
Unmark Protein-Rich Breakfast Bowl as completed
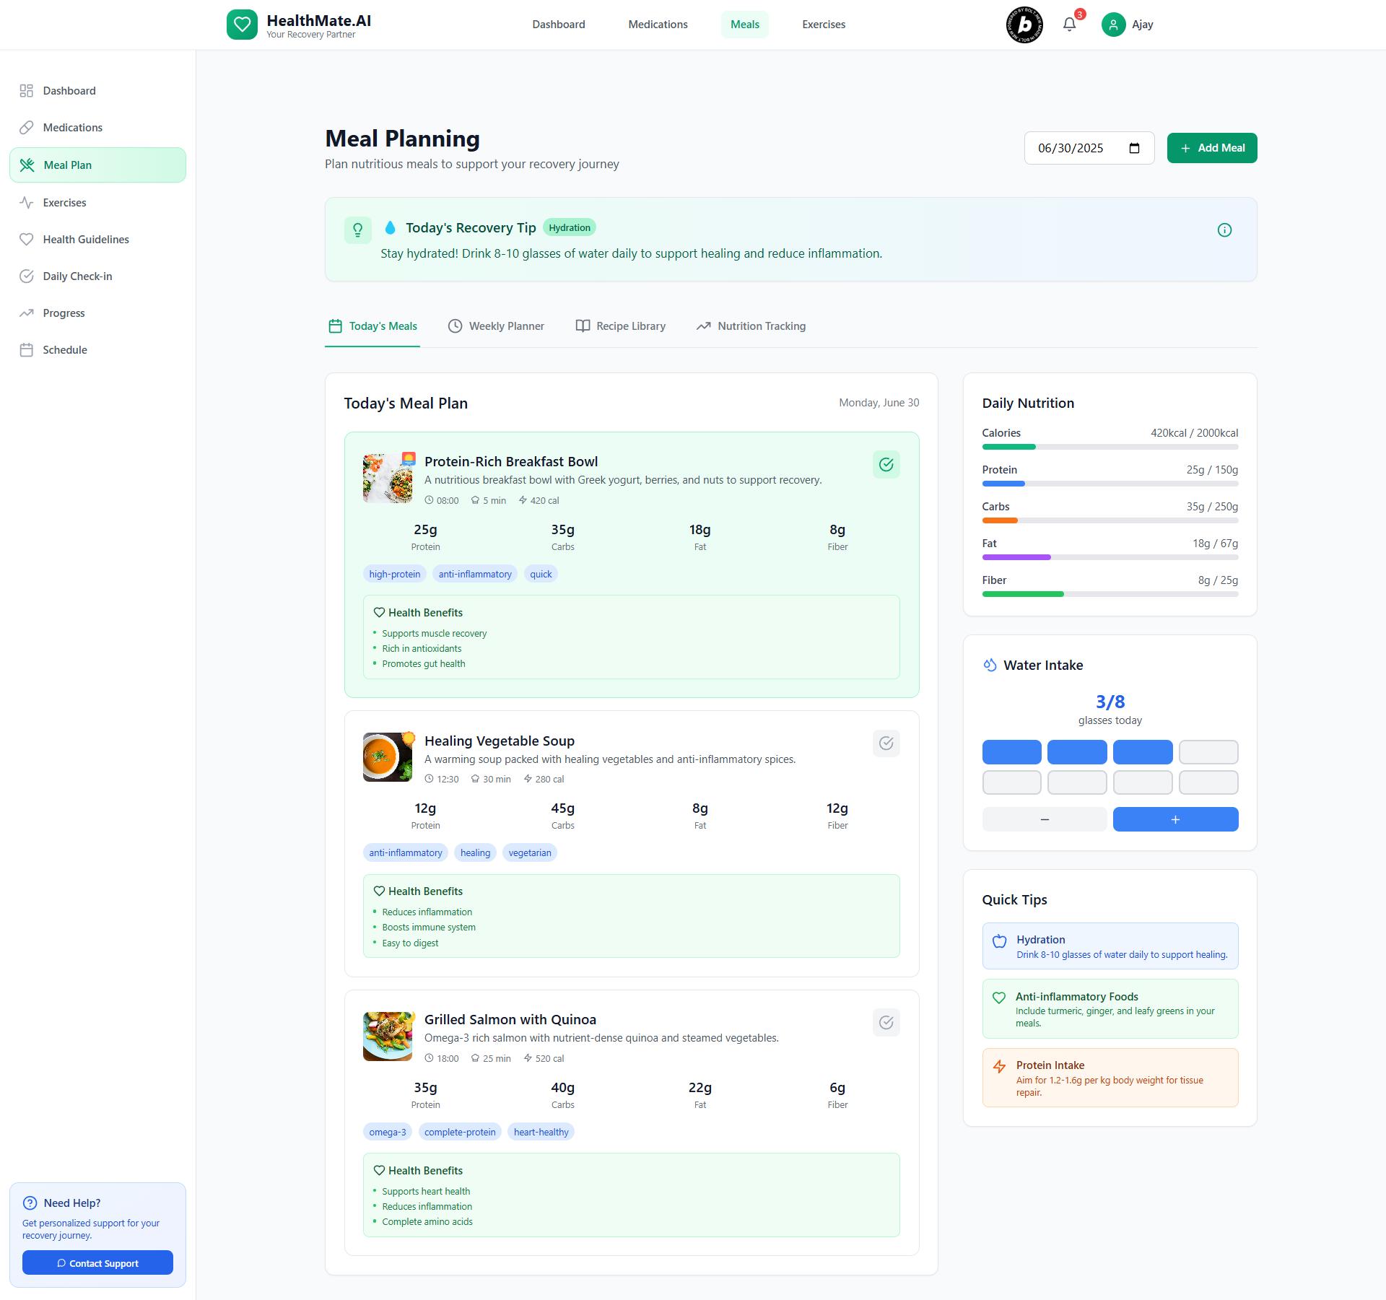[x=886, y=465]
